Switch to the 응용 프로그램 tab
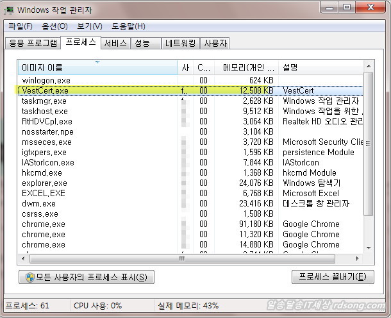 32,44
